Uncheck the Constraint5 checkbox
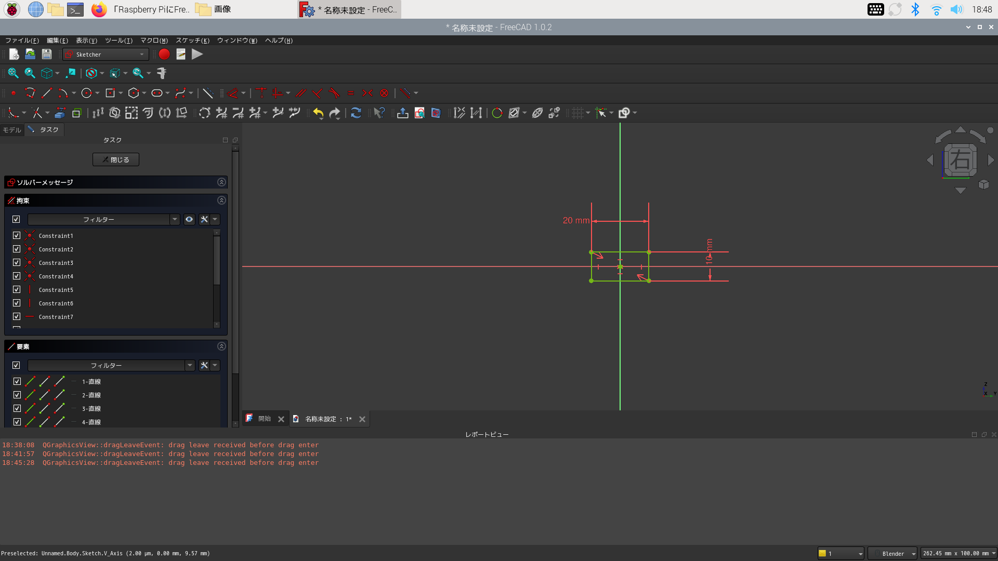The width and height of the screenshot is (998, 561). pyautogui.click(x=17, y=289)
